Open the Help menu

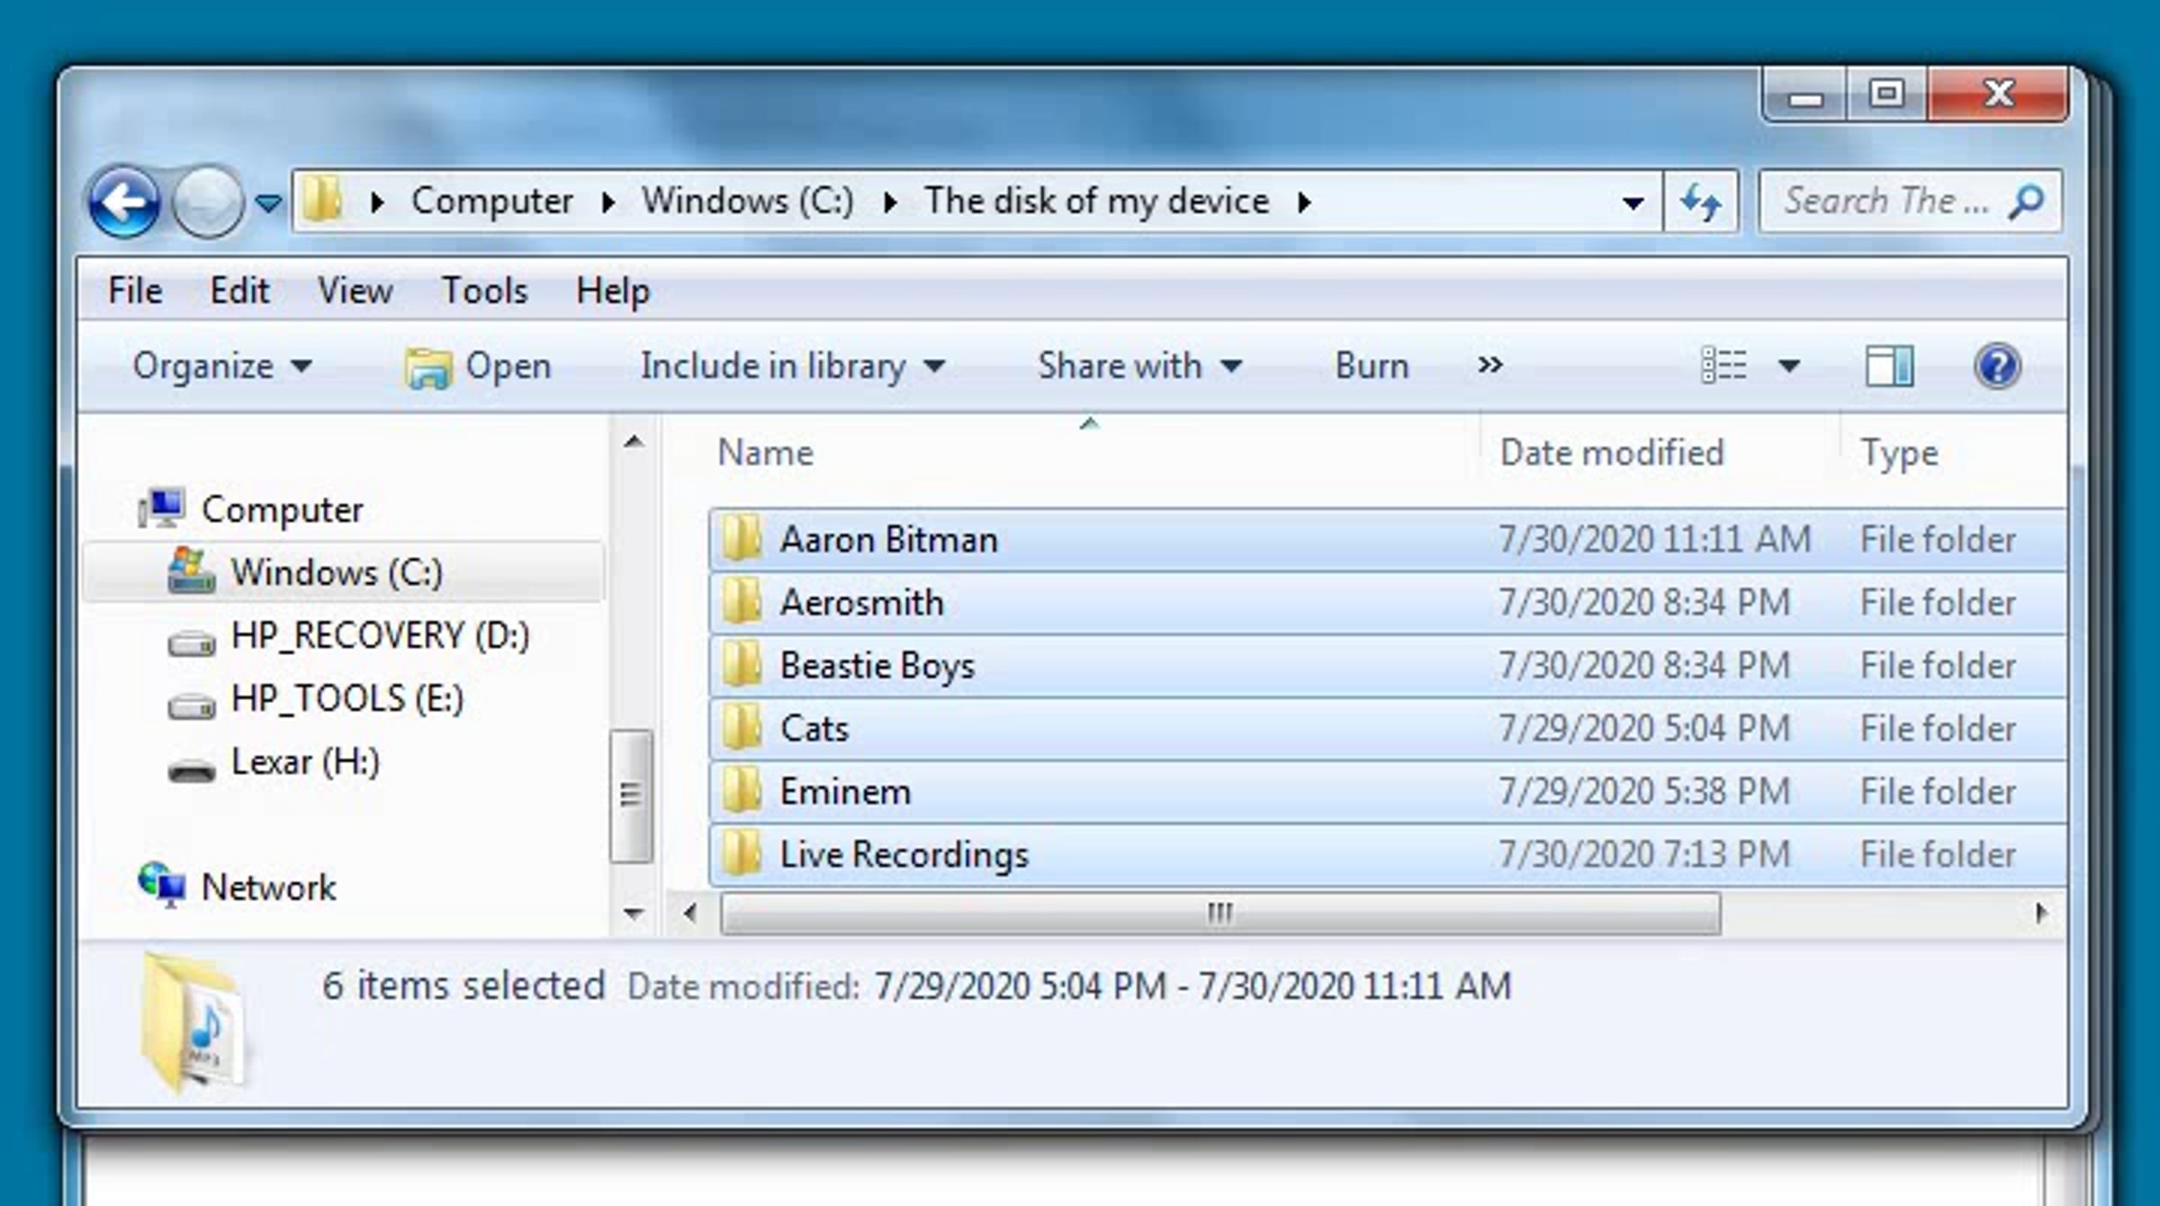coord(613,291)
